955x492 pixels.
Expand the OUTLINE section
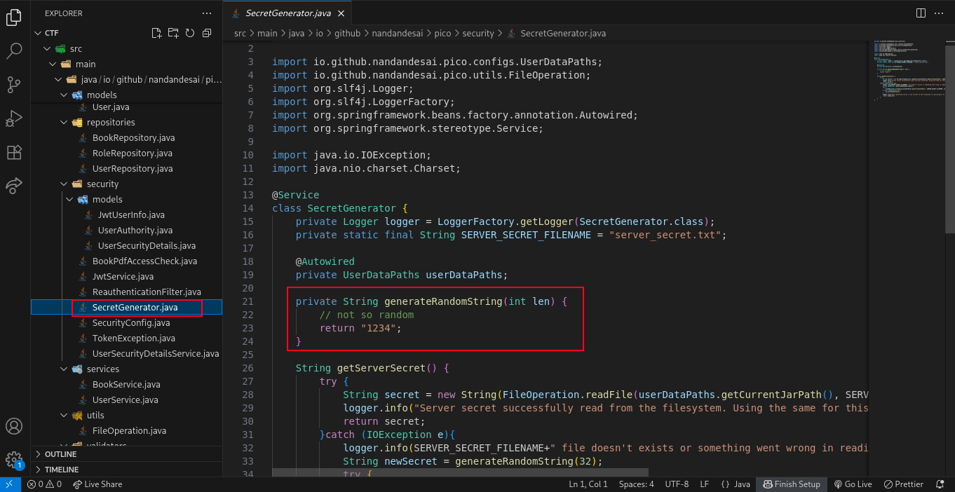[x=60, y=454]
